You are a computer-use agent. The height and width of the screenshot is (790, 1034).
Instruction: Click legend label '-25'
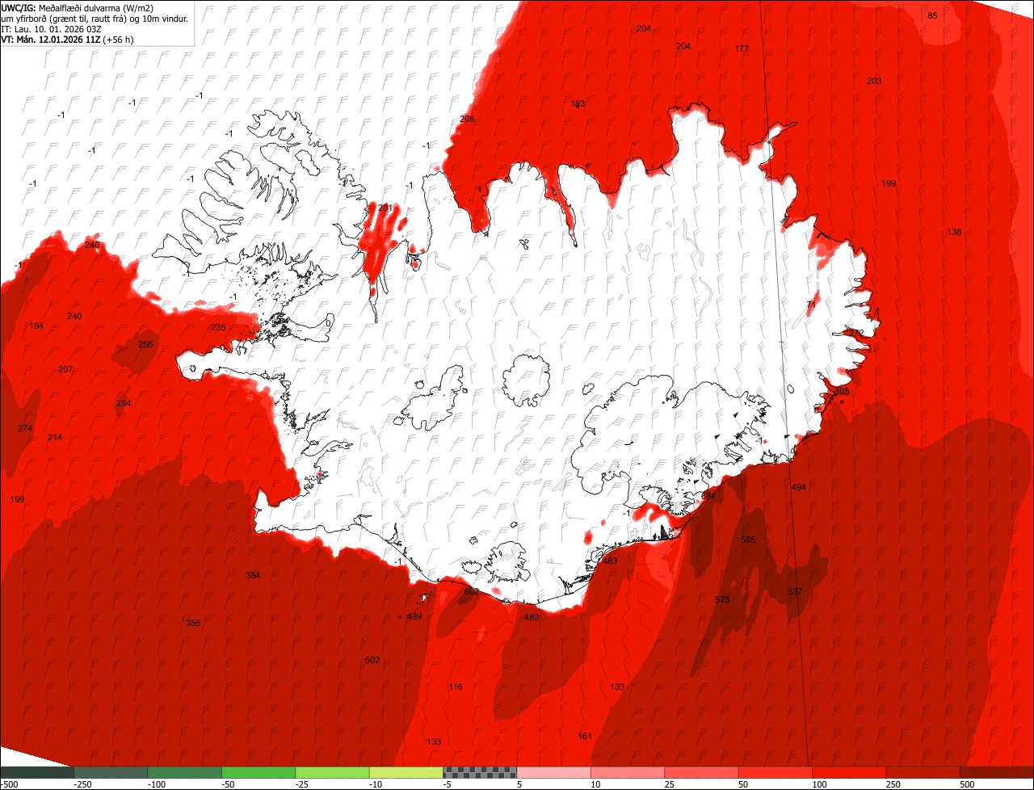[x=302, y=784]
